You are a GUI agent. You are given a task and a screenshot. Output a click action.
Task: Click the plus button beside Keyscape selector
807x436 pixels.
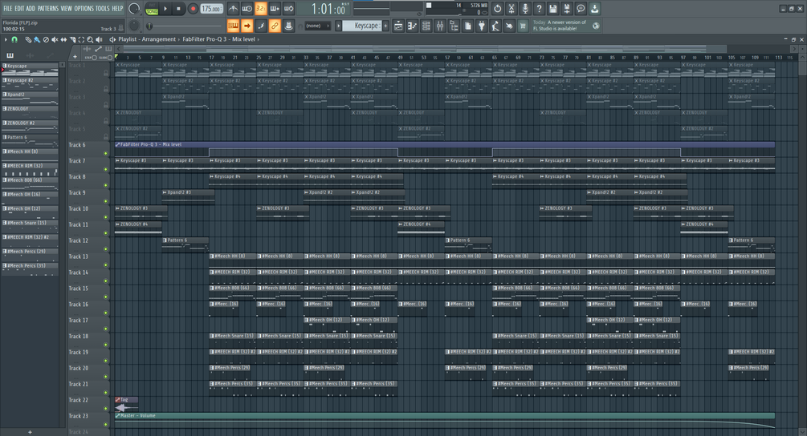[385, 26]
